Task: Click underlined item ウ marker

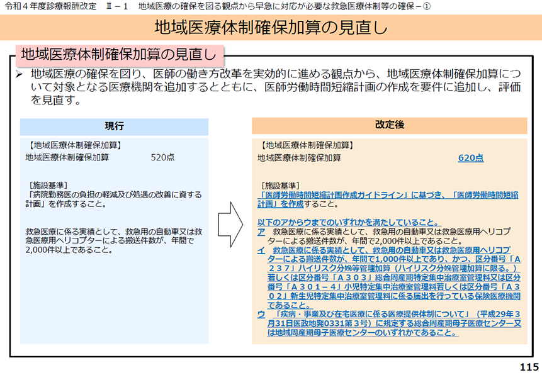Action: (x=261, y=315)
